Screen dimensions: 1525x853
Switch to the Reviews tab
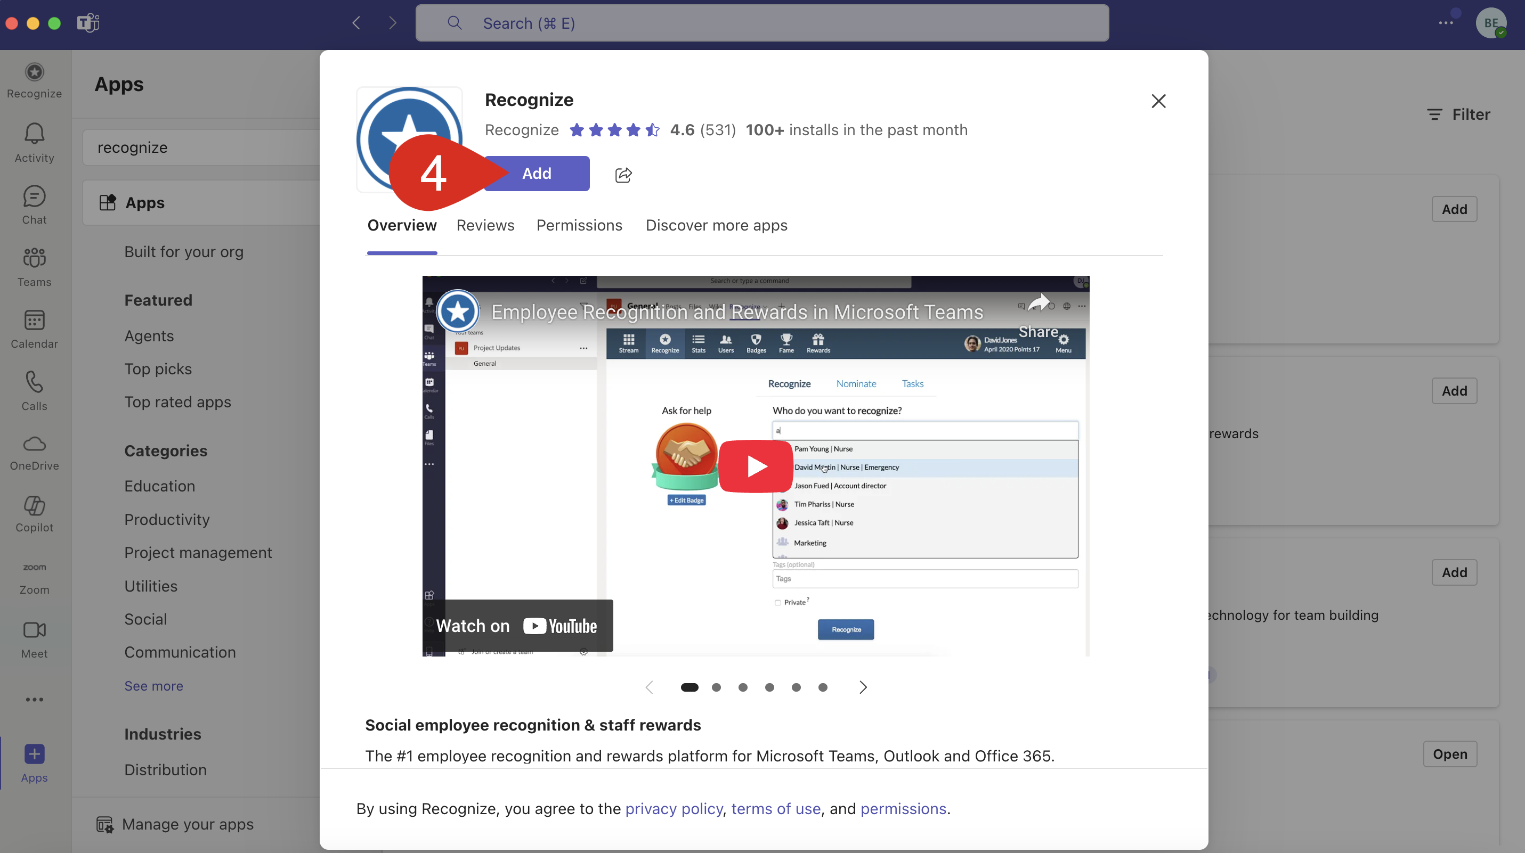485,225
